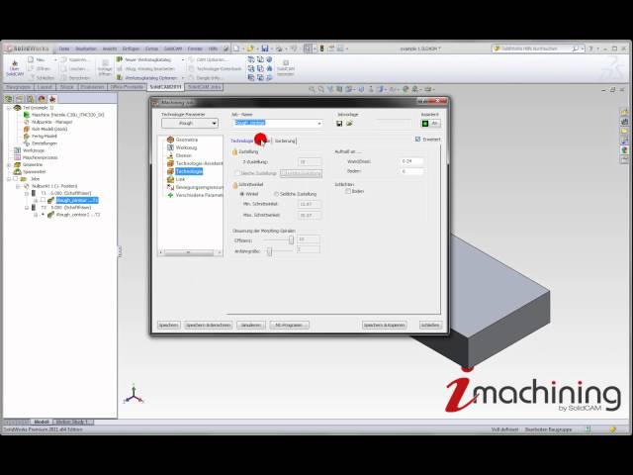Open the Ansicht menu

pos(110,48)
